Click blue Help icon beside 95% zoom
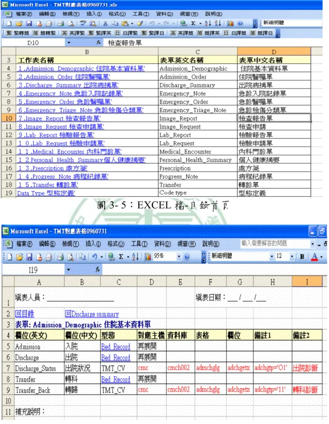This screenshot has width=329, height=424. [187, 257]
